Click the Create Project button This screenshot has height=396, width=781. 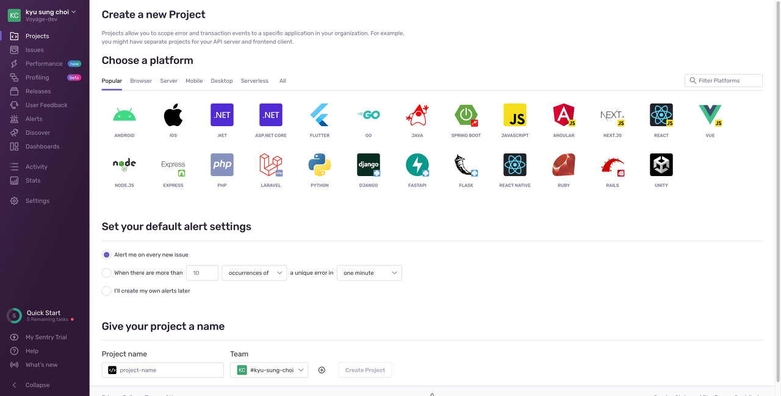click(x=365, y=370)
